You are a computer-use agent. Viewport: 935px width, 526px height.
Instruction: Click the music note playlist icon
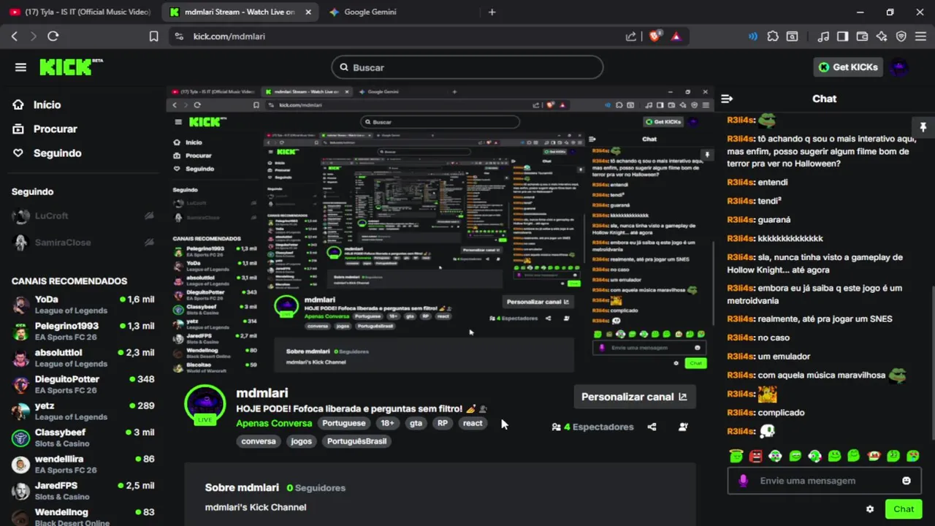823,36
